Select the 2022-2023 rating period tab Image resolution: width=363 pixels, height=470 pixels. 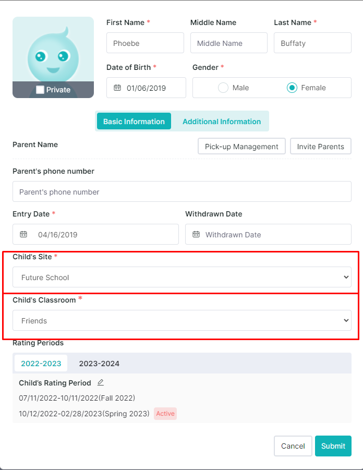click(41, 364)
